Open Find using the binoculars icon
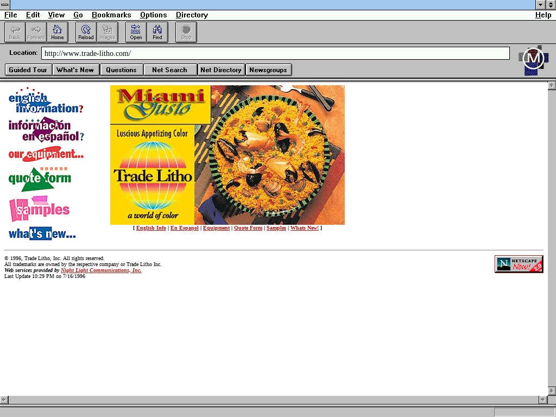 tap(157, 33)
